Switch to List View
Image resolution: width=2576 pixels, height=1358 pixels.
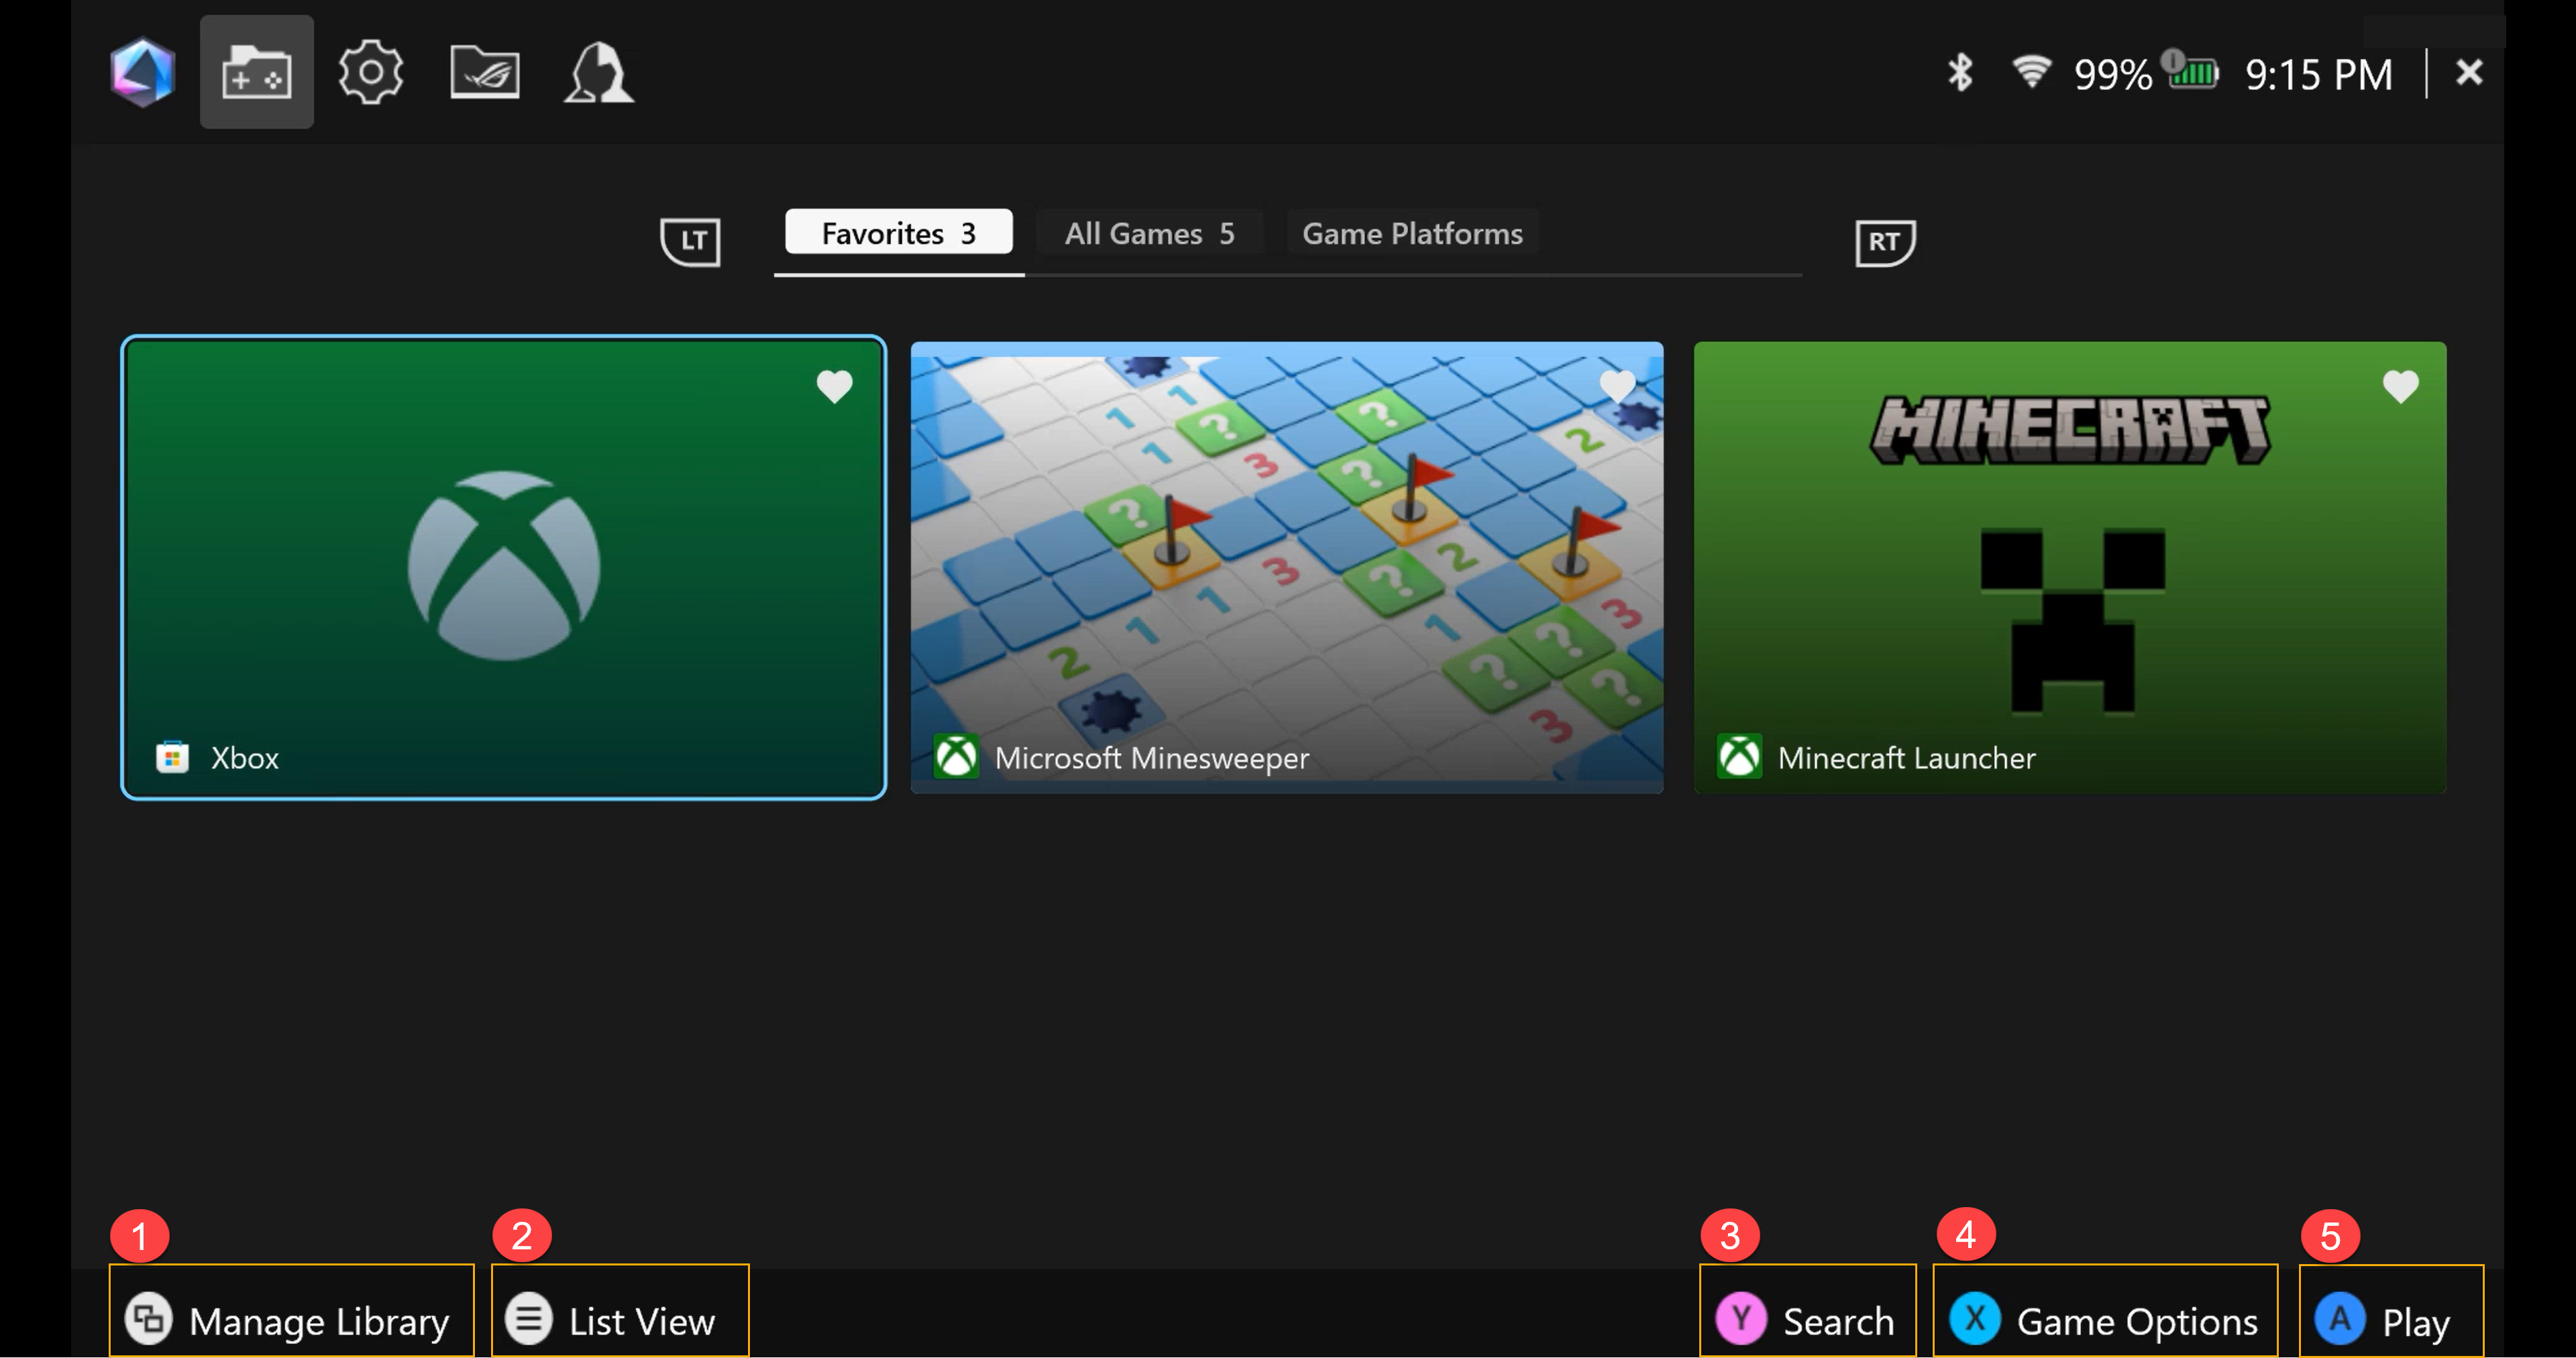(620, 1320)
